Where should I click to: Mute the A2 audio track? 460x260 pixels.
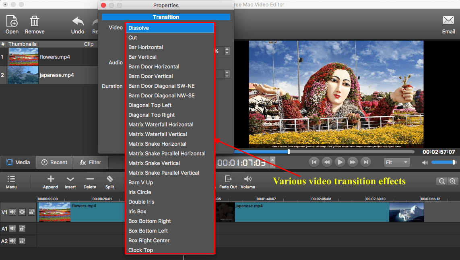(12, 241)
